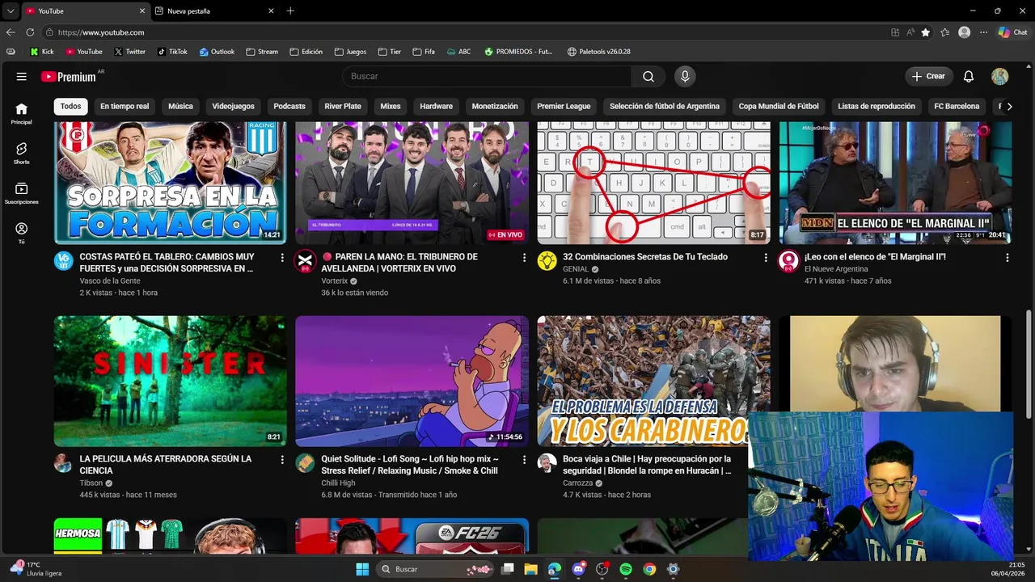This screenshot has height=582, width=1035.
Task: Open the keyboard combinations video thumbnail
Action: [653, 183]
